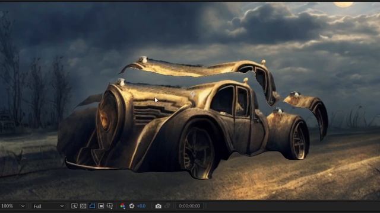This screenshot has width=380, height=213.
Task: Click the Region of Interest icon
Action: (101, 206)
